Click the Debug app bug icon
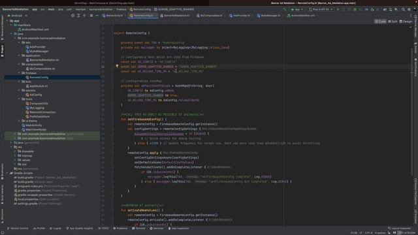 click(x=355, y=9)
